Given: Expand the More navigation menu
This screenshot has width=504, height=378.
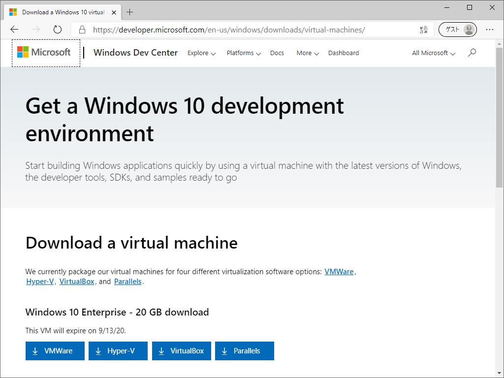Looking at the screenshot, I should [x=307, y=53].
